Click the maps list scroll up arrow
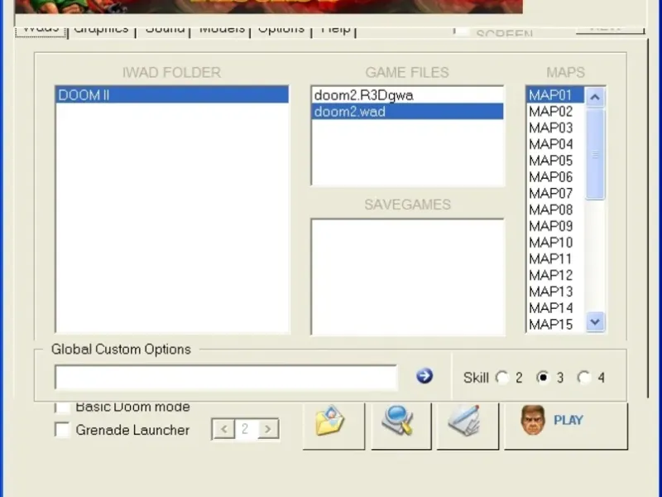Screen dimensions: 662x497 click(x=595, y=97)
